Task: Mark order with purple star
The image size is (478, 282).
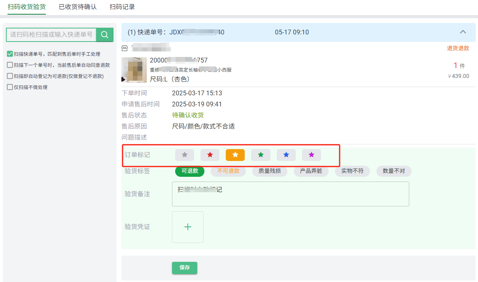Action: (x=311, y=155)
